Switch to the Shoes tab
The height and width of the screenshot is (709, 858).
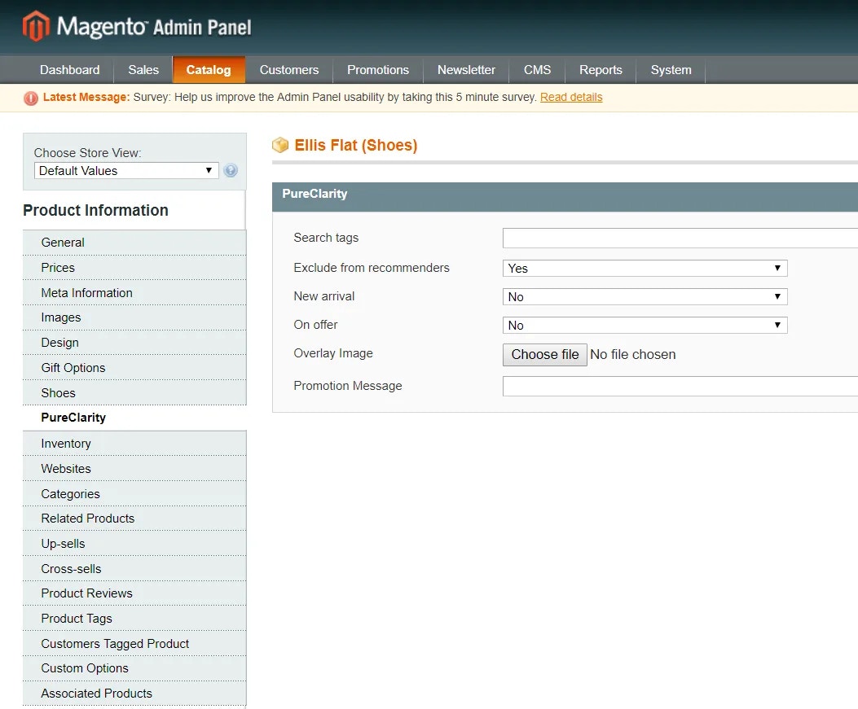click(x=134, y=392)
